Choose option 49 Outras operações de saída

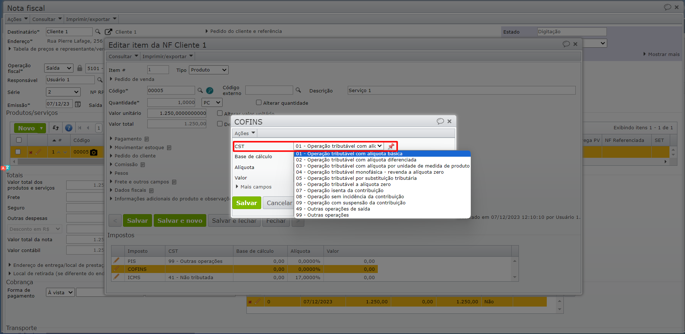coord(382,209)
